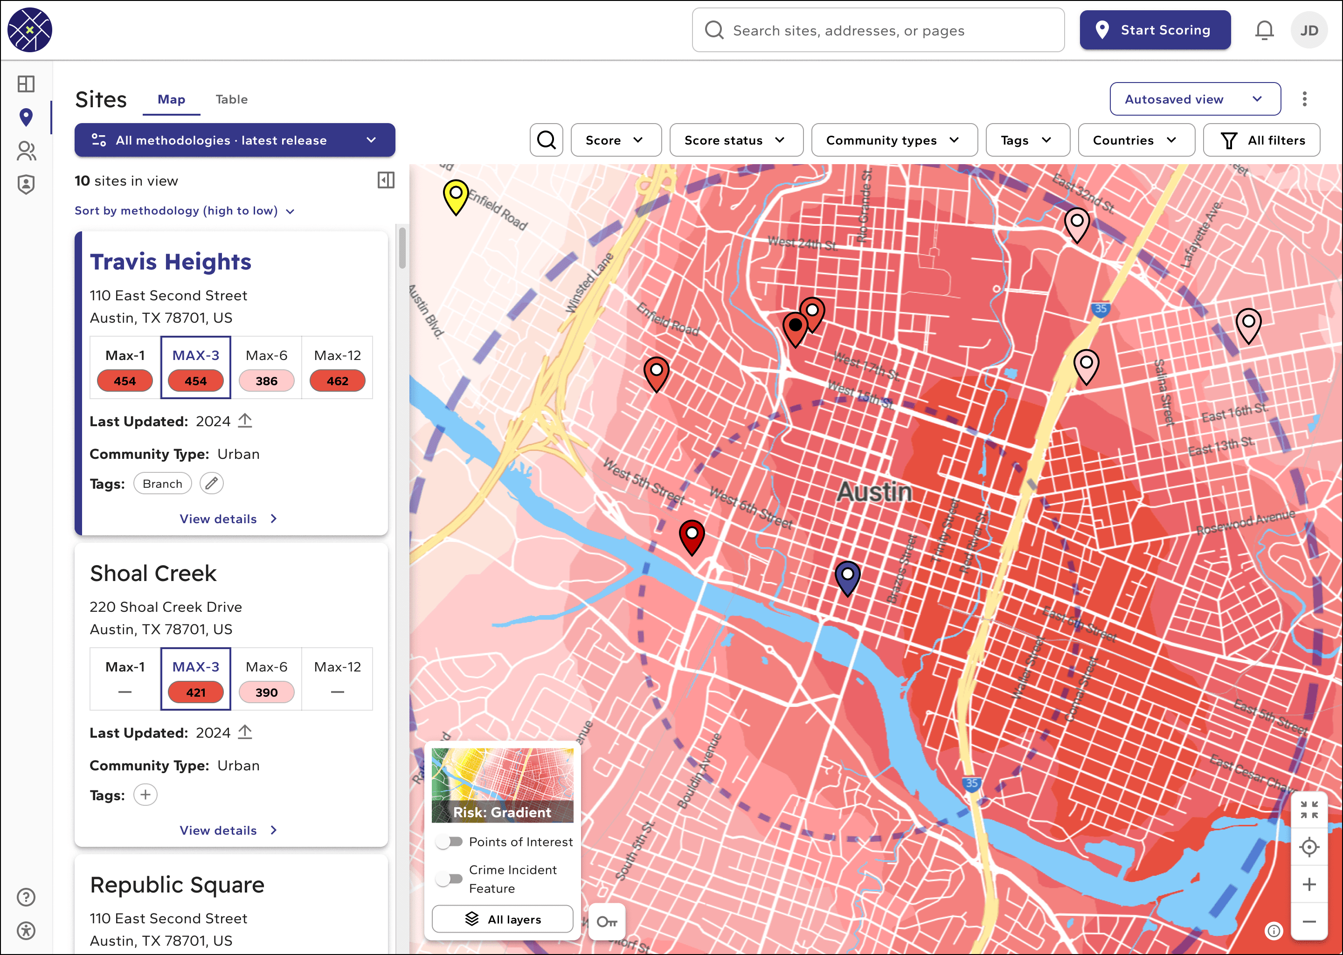Switch to the Table tab

[232, 99]
